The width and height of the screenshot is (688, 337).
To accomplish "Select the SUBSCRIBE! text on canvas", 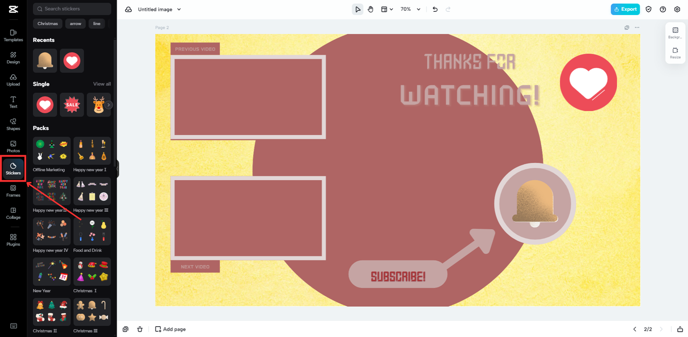I will [398, 276].
